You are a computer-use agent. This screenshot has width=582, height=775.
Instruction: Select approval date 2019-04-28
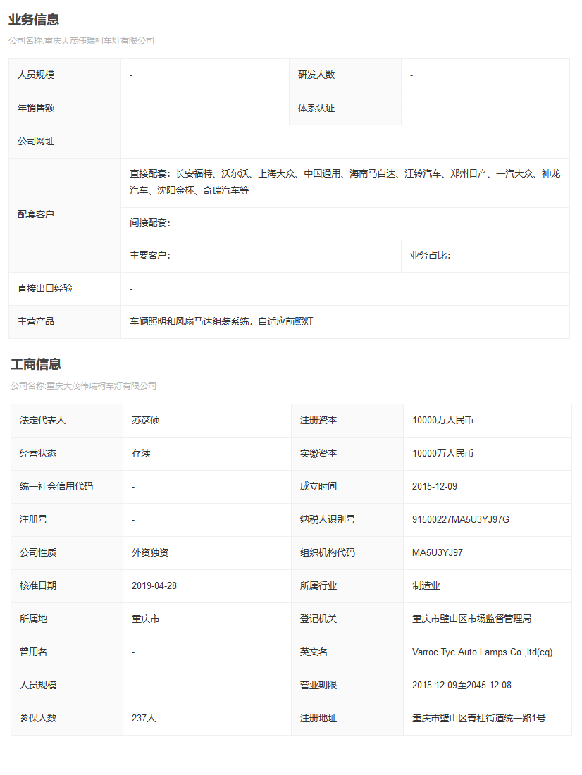point(154,585)
